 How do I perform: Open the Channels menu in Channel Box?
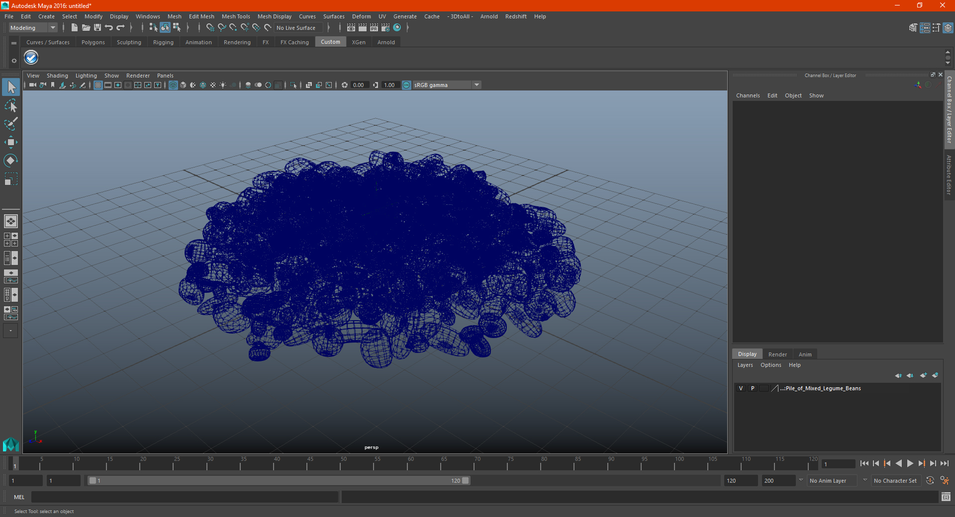click(748, 95)
